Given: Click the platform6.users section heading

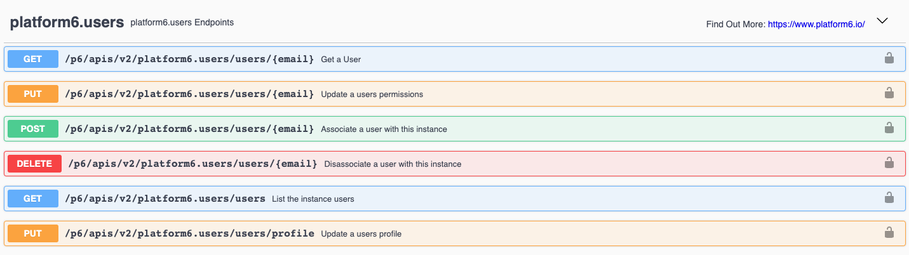Looking at the screenshot, I should tap(67, 22).
